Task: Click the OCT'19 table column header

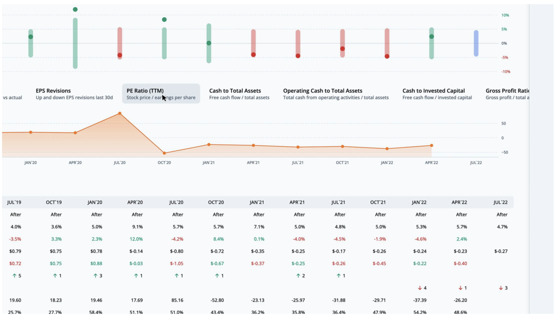Action: 54,202
